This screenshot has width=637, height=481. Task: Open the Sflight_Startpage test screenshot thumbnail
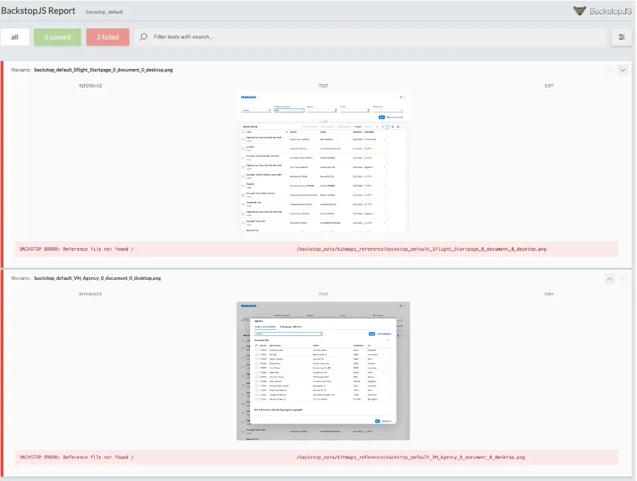(323, 163)
